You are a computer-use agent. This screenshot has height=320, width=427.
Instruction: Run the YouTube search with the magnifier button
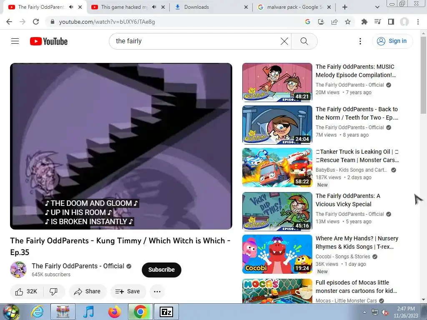304,41
